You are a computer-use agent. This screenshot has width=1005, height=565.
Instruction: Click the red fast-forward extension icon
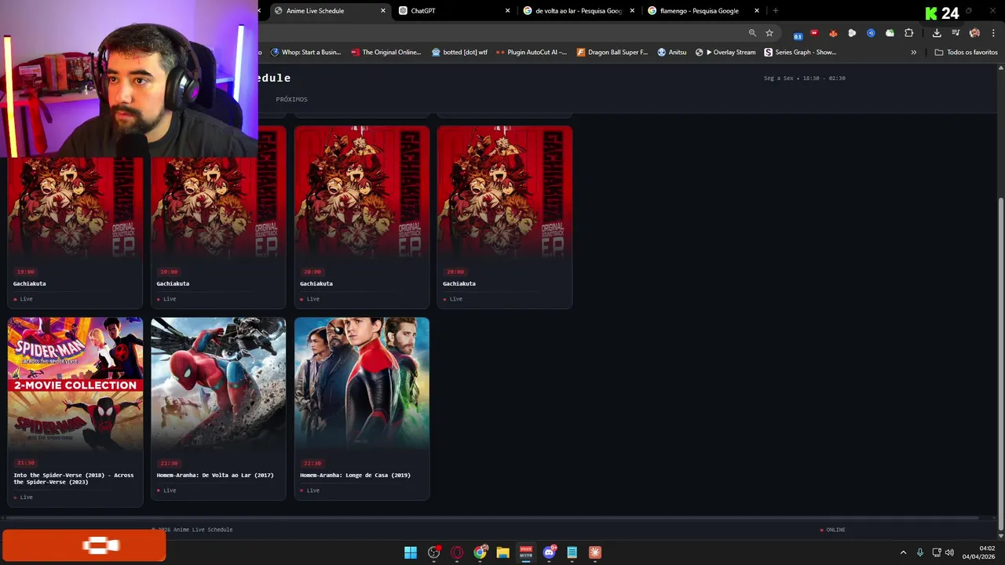point(814,33)
